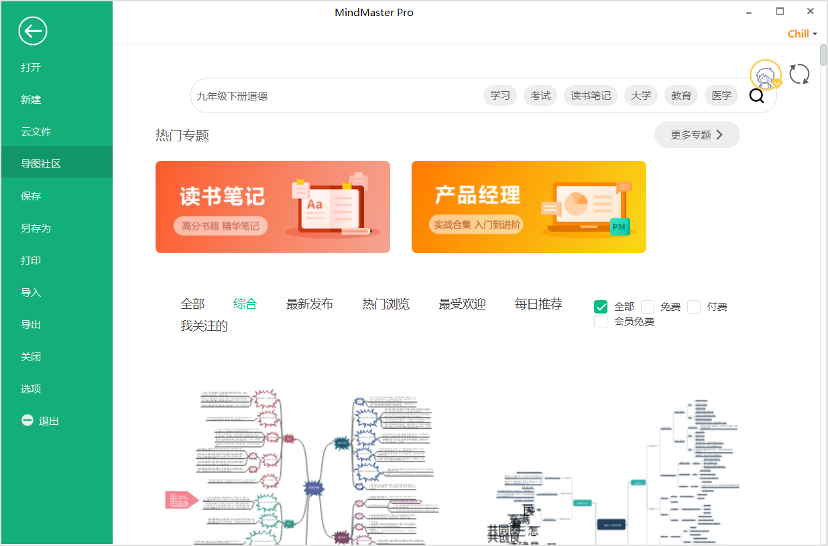Enable the 会员免费 checkbox
The image size is (828, 546).
click(x=601, y=322)
